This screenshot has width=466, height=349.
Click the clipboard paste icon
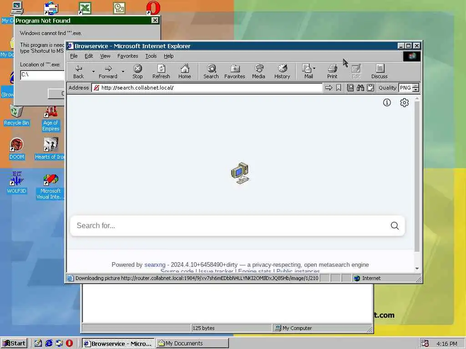[x=370, y=88]
